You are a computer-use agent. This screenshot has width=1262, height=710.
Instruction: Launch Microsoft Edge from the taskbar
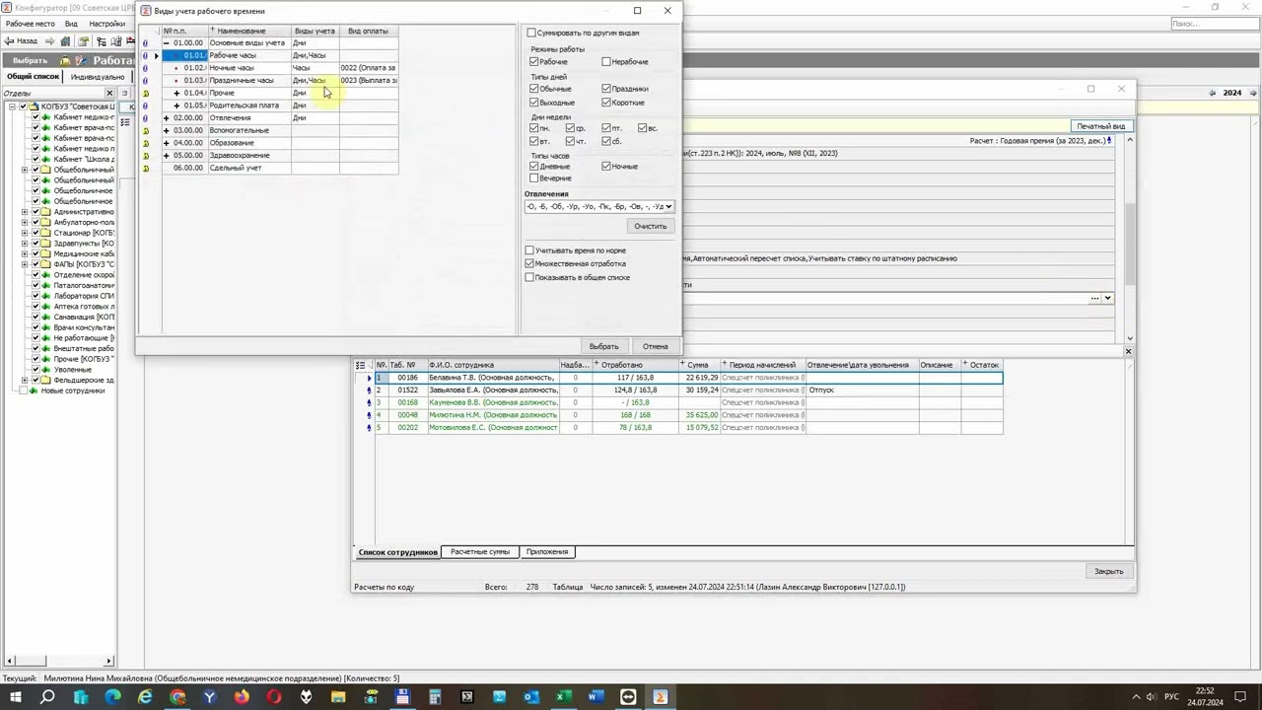[x=112, y=697]
